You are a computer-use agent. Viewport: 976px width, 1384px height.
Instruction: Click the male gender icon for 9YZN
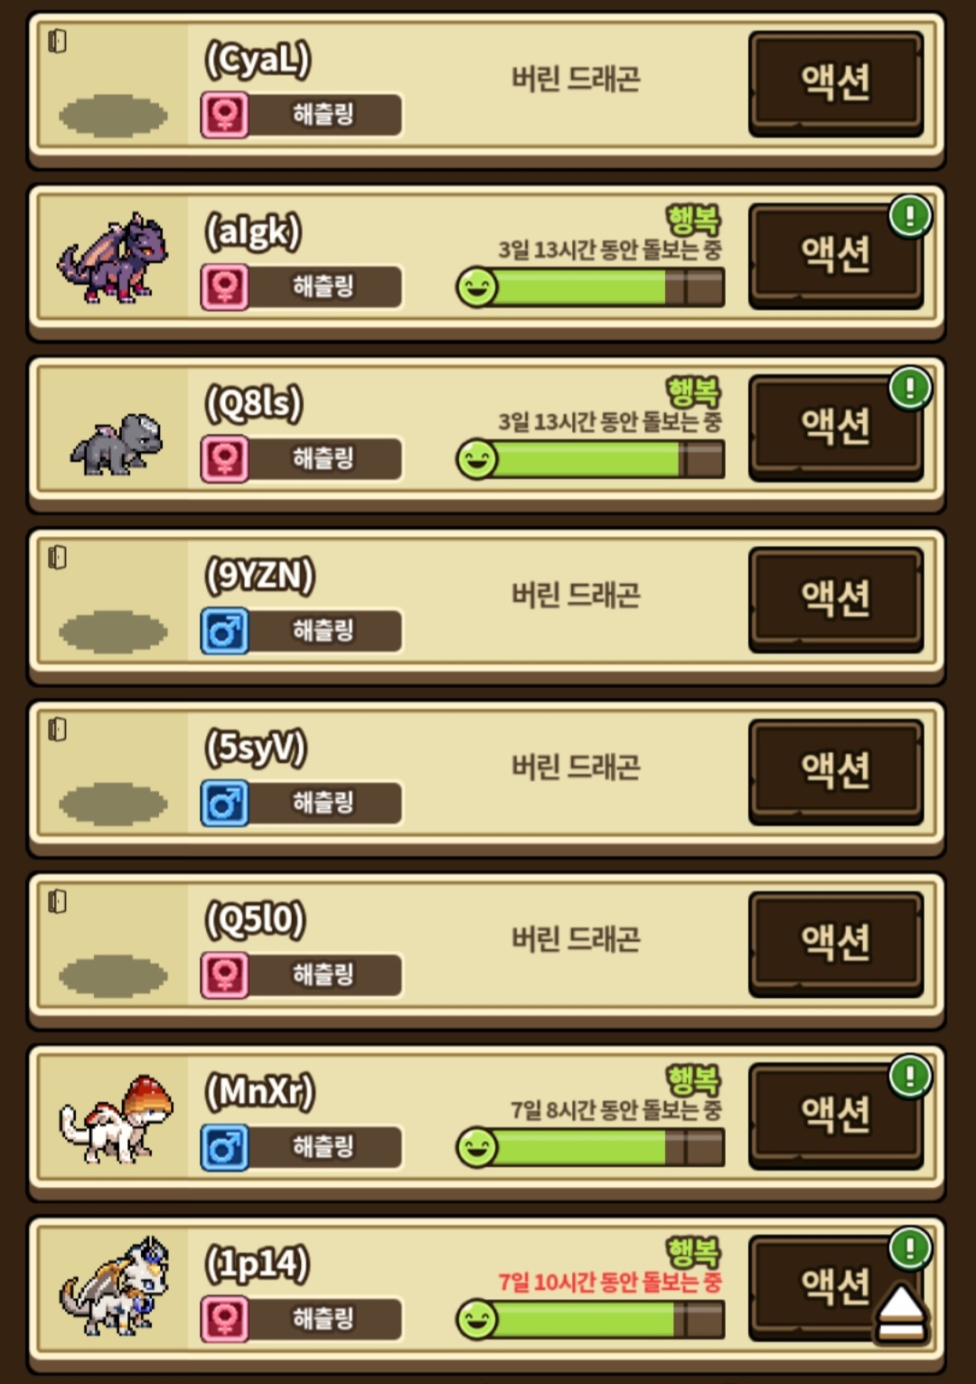(x=224, y=631)
